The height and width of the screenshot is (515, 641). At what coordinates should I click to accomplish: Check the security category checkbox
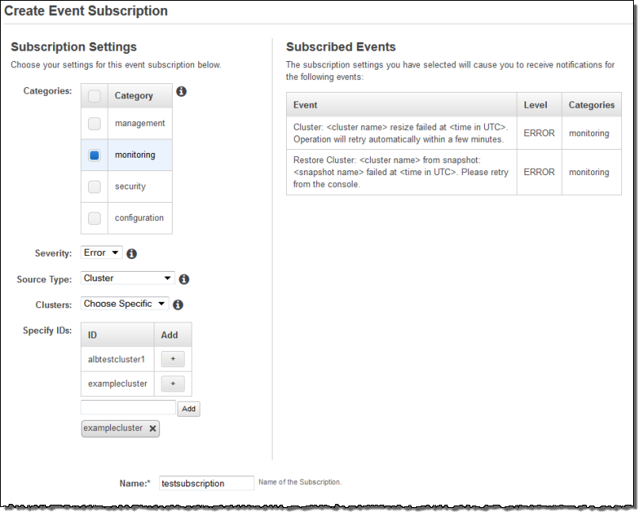coord(94,187)
